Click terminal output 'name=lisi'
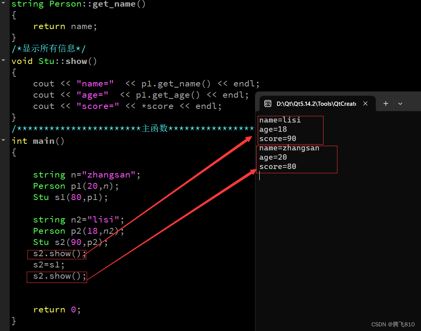Screen dimensions: 421x331 tap(280, 120)
